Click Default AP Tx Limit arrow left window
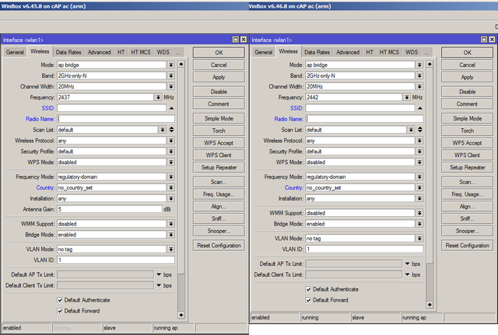Image resolution: width=498 pixels, height=335 pixels. click(159, 274)
